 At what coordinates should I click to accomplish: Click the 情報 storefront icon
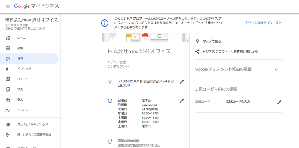(7, 59)
